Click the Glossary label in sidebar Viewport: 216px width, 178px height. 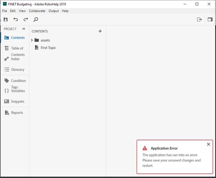pyautogui.click(x=18, y=69)
